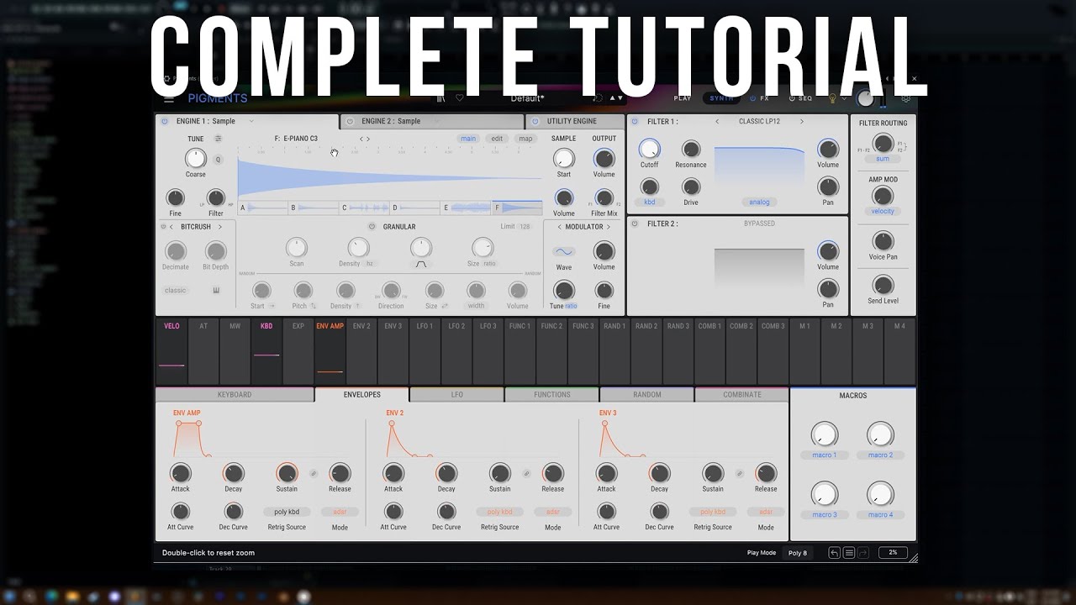The image size is (1076, 605).
Task: Toggle Granular power button
Action: coord(372,227)
